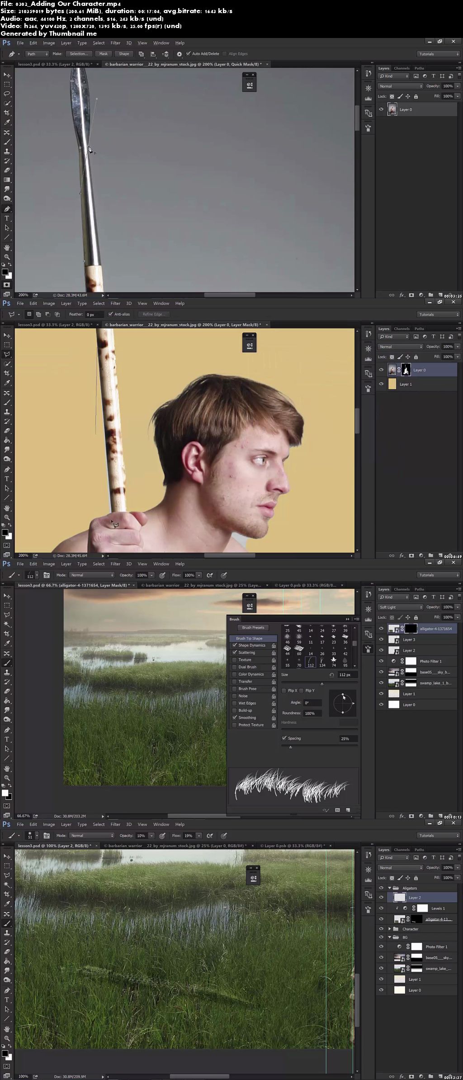The image size is (463, 1080).
Task: Uncheck the Anti-alias checkbox
Action: click(x=110, y=314)
